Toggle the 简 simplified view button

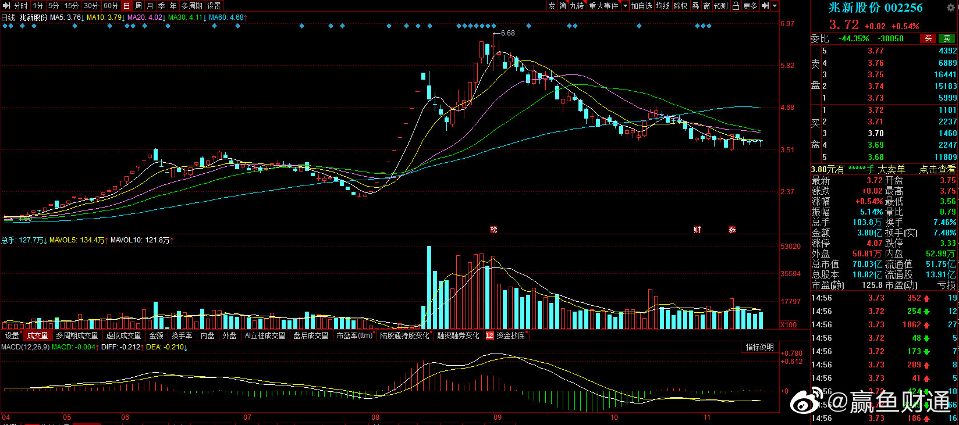pyautogui.click(x=563, y=6)
